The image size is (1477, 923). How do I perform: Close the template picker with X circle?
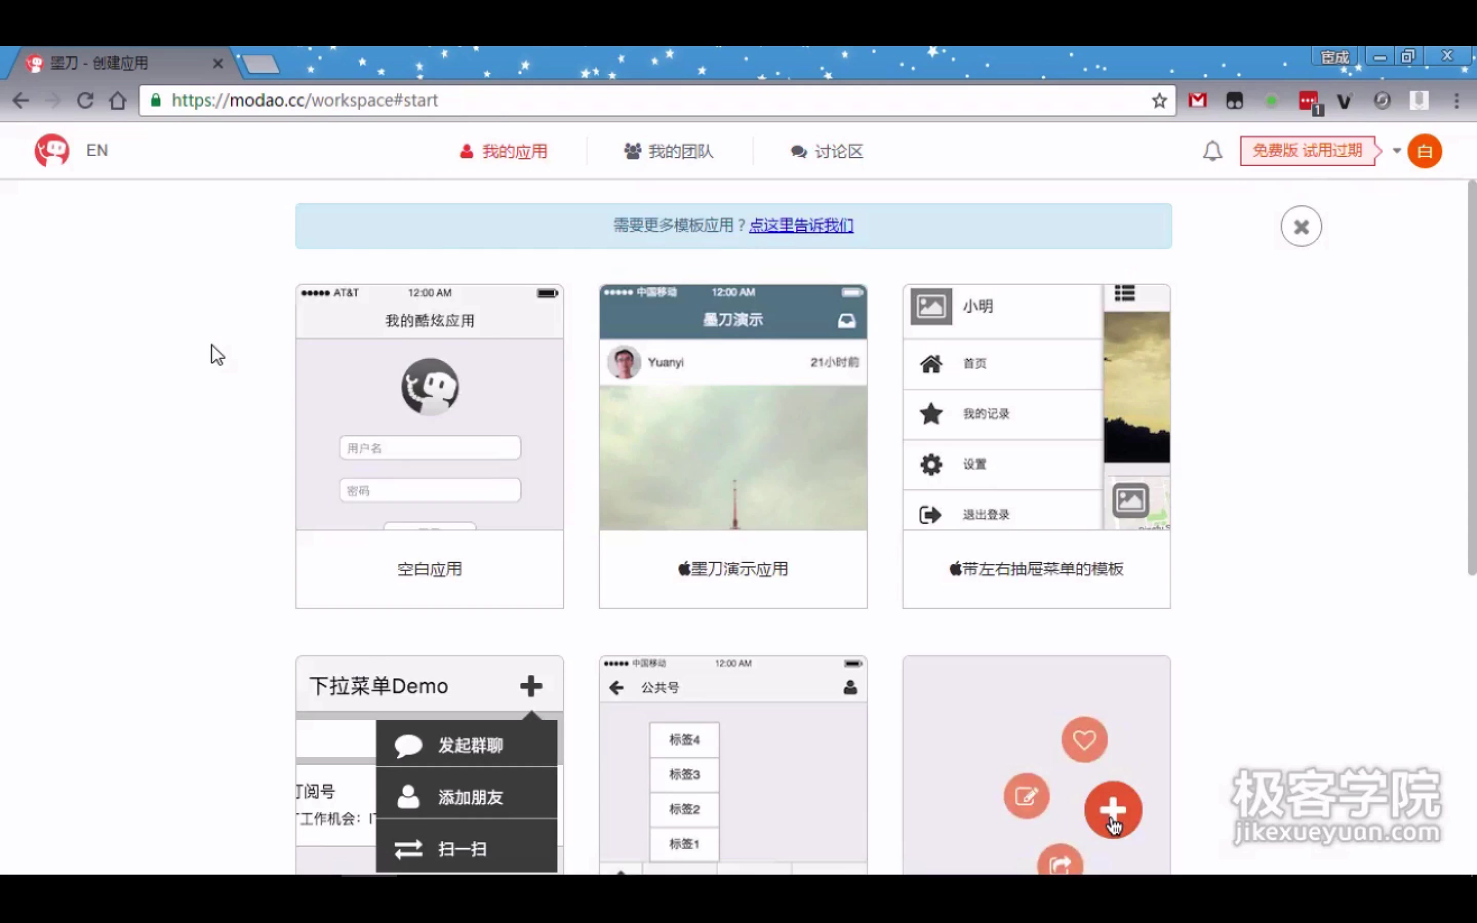pos(1301,227)
